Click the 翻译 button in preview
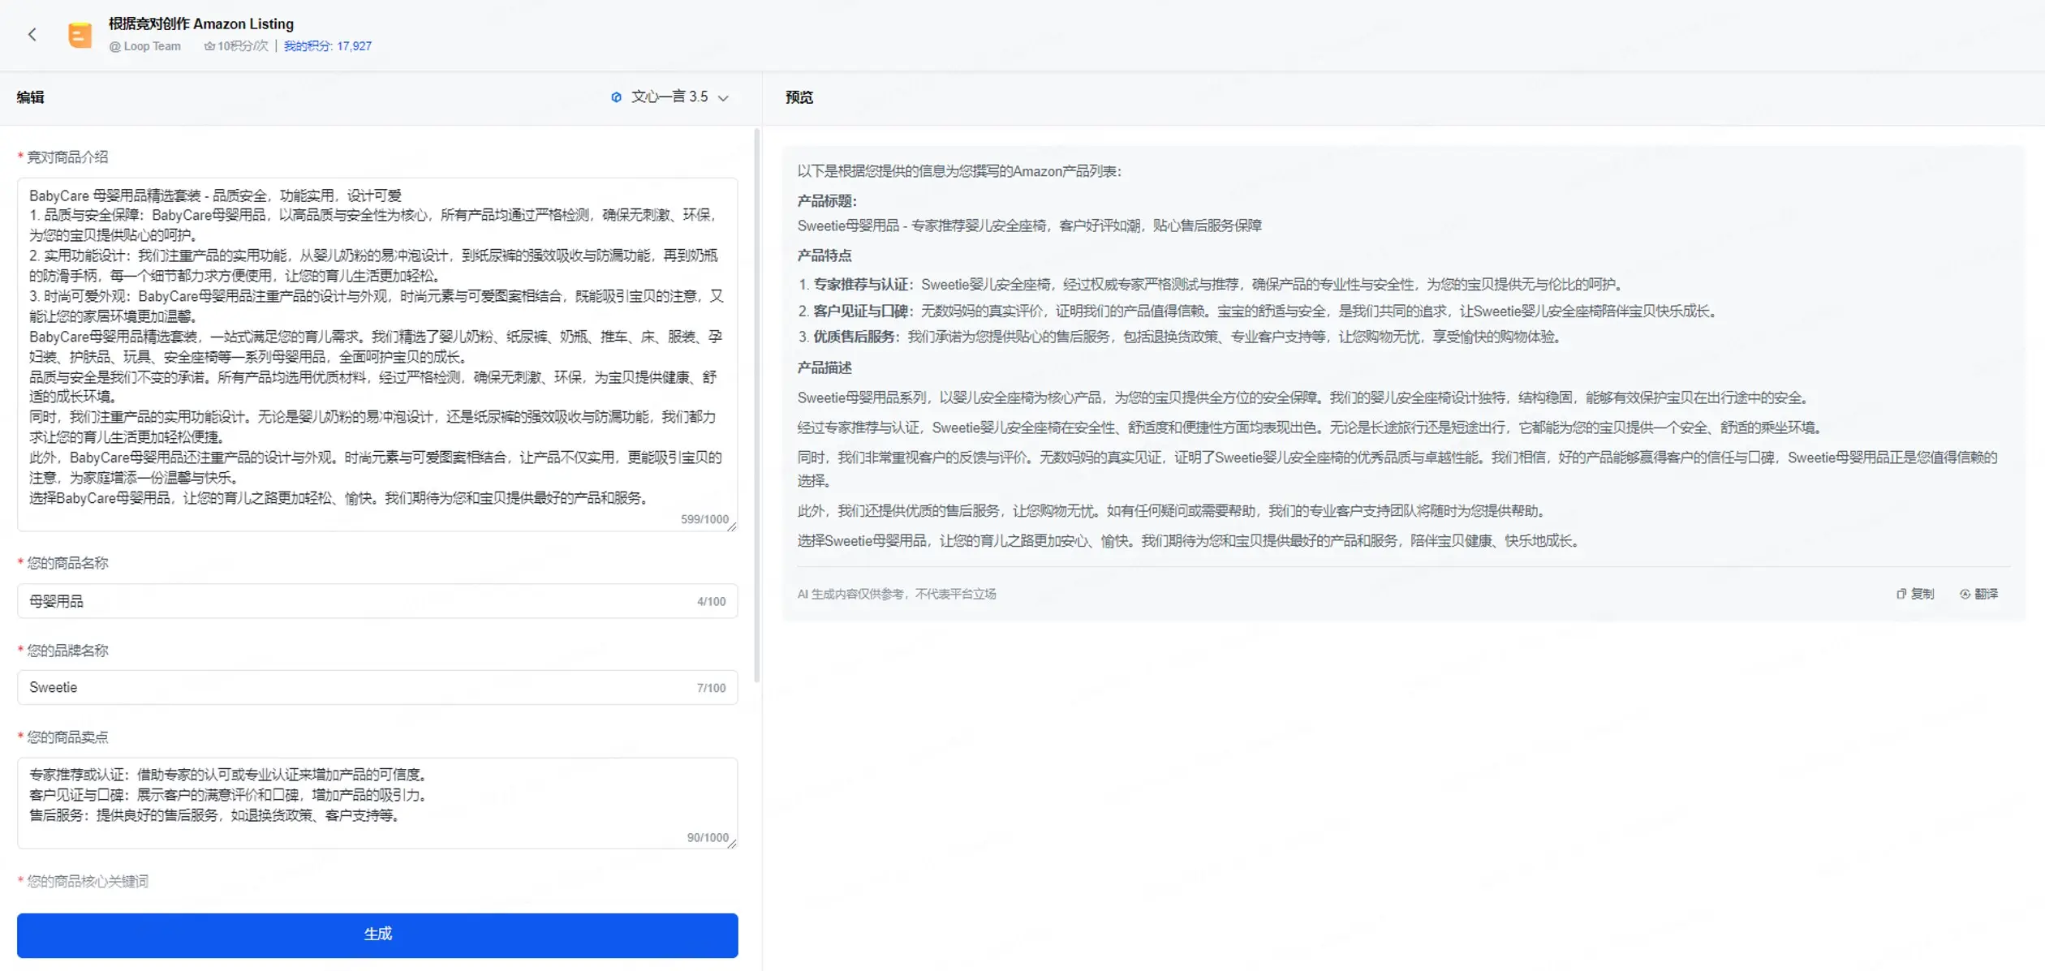This screenshot has height=971, width=2045. (1986, 594)
